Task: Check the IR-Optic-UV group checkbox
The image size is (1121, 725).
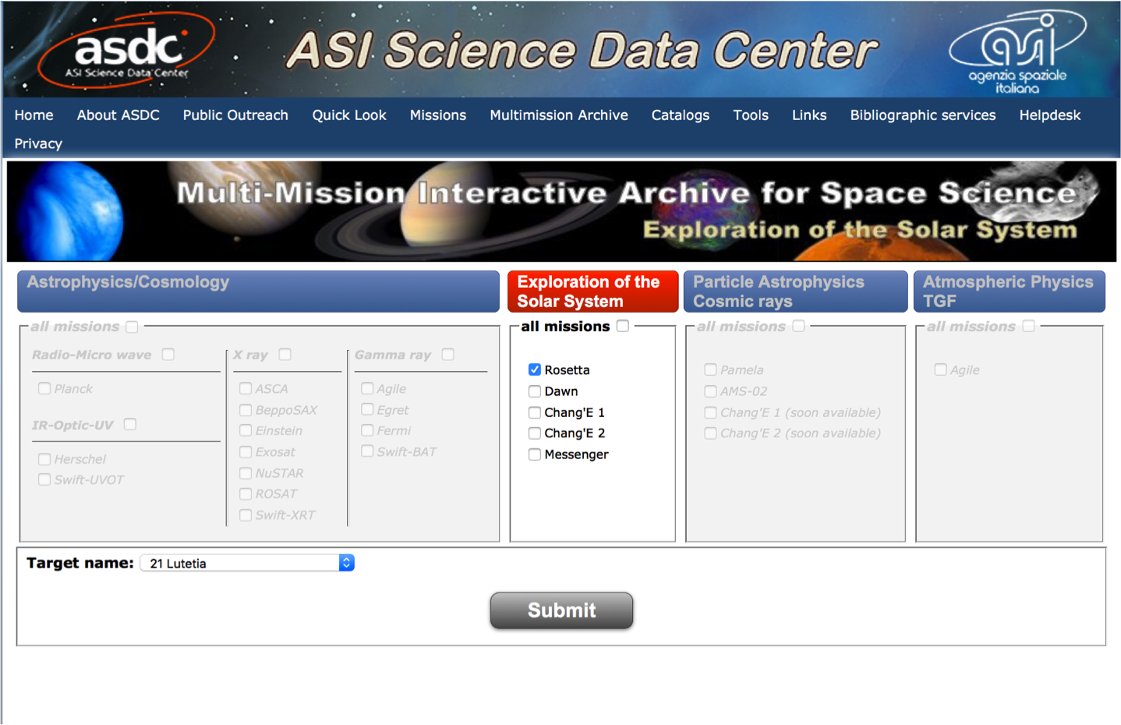Action: (x=130, y=424)
